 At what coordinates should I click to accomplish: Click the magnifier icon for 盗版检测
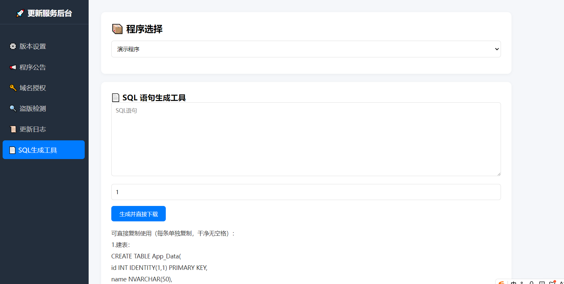(13, 109)
